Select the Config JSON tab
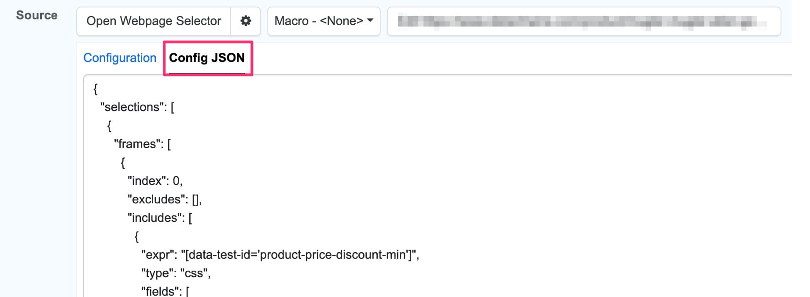The image size is (810, 297). coord(206,58)
